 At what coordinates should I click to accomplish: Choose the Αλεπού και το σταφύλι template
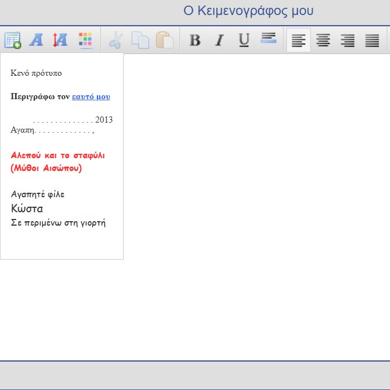pyautogui.click(x=58, y=162)
